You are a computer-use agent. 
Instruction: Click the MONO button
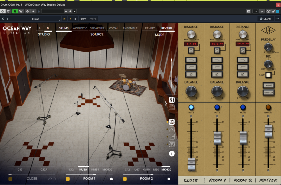(268, 85)
